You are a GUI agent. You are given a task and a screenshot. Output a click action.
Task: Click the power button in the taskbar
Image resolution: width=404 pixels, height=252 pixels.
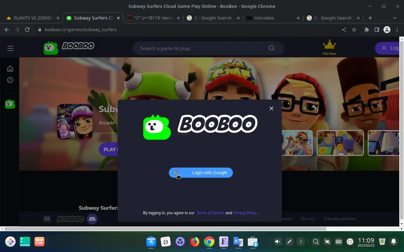pyautogui.click(x=350, y=242)
